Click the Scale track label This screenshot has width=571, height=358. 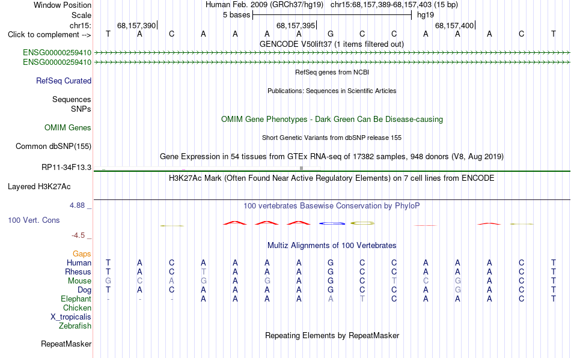(x=81, y=15)
